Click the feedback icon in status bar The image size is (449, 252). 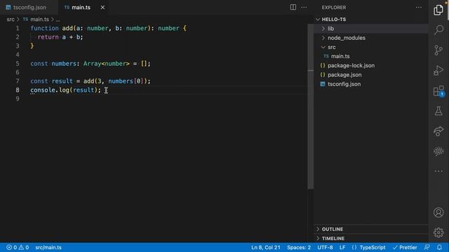click(x=427, y=247)
